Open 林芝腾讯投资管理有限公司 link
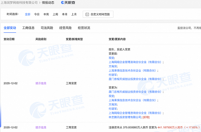 (x=125, y=117)
